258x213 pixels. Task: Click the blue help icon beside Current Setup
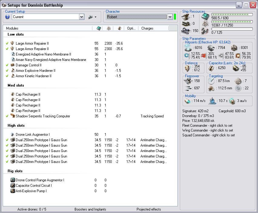pyautogui.click(x=8, y=17)
